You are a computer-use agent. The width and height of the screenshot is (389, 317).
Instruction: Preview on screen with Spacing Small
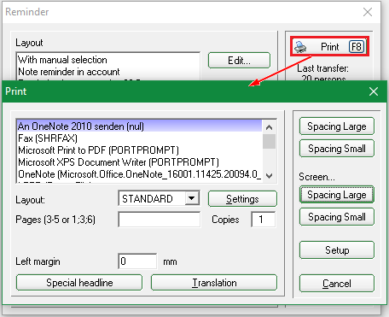(x=337, y=217)
